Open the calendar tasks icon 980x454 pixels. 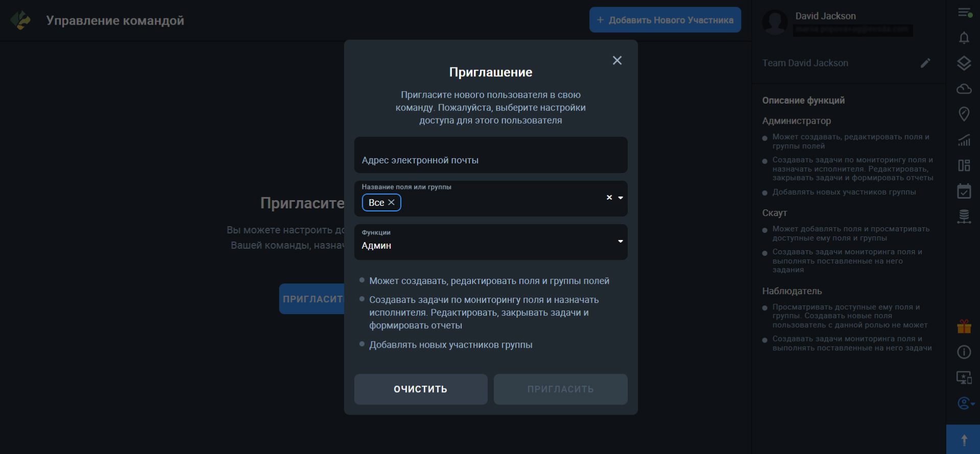click(964, 192)
